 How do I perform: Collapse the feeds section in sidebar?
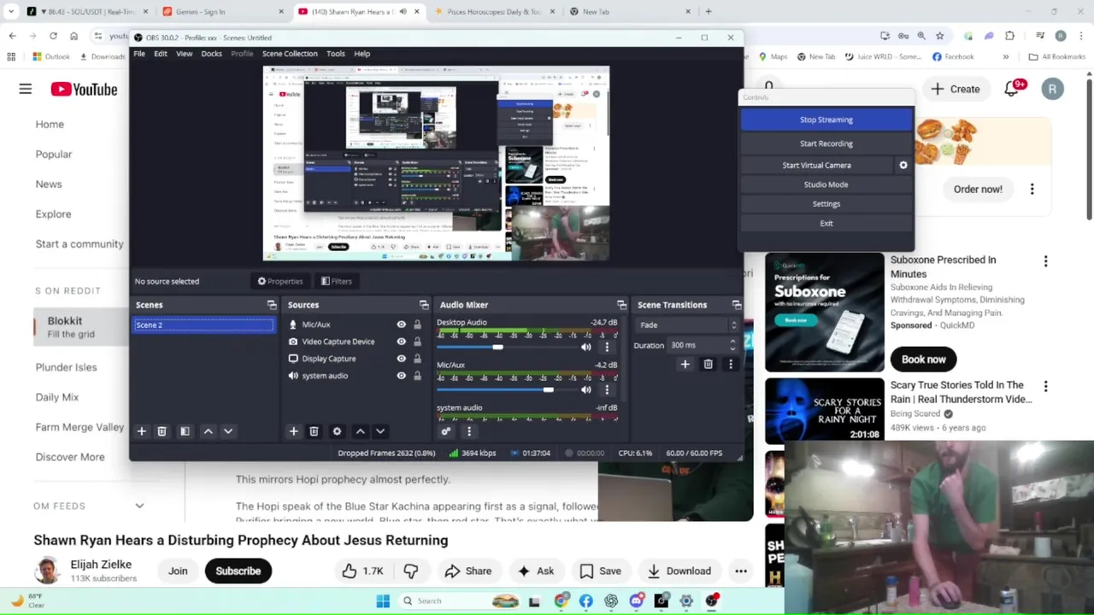coord(139,506)
